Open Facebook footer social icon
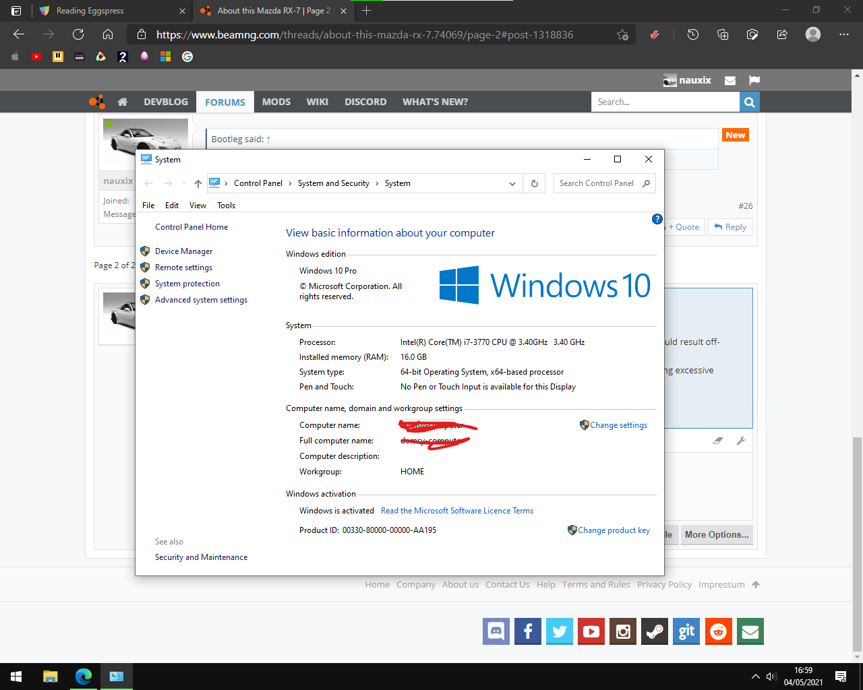The image size is (863, 690). click(528, 631)
